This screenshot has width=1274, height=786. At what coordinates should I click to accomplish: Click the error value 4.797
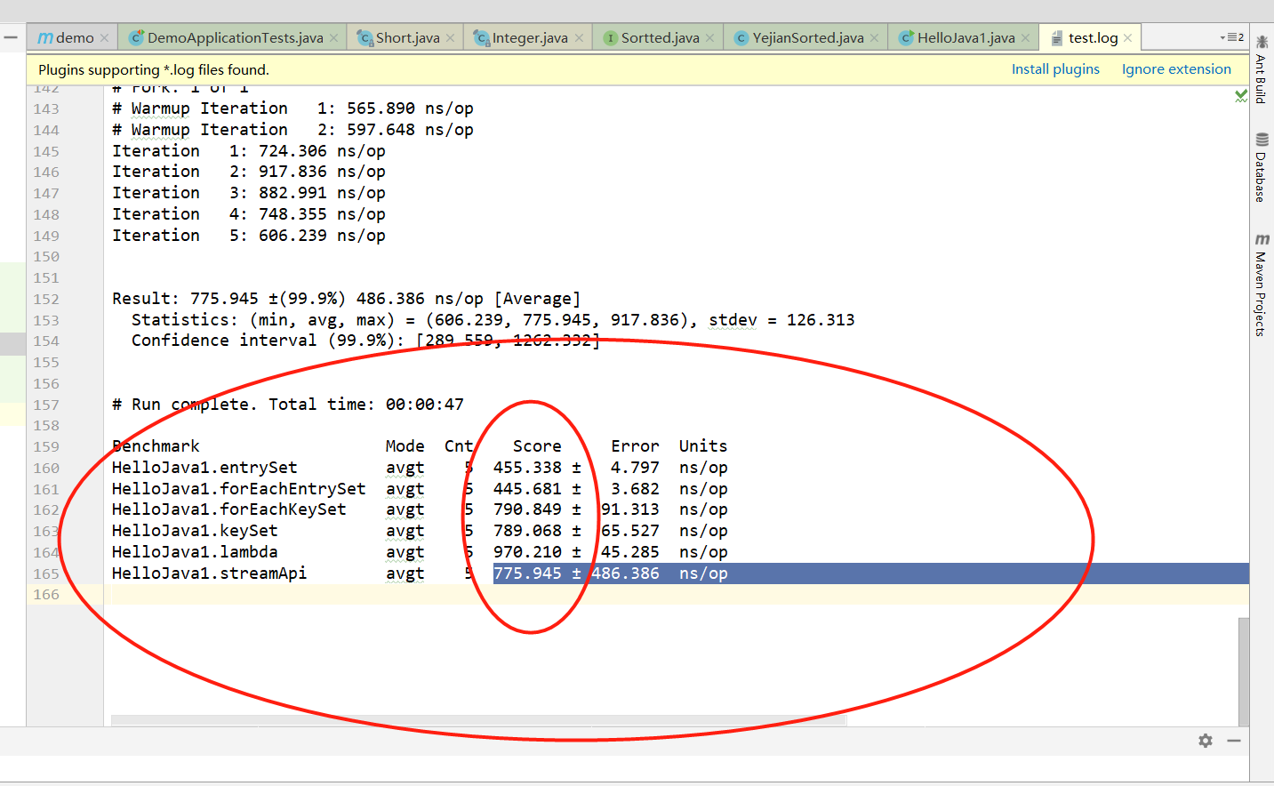[x=635, y=468]
